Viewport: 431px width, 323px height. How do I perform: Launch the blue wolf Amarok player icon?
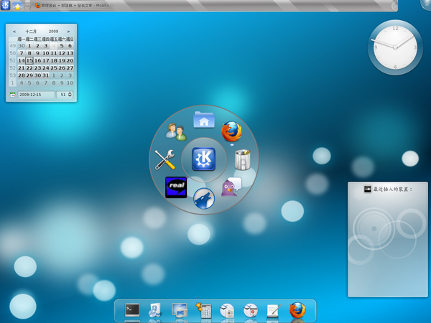pos(204,198)
